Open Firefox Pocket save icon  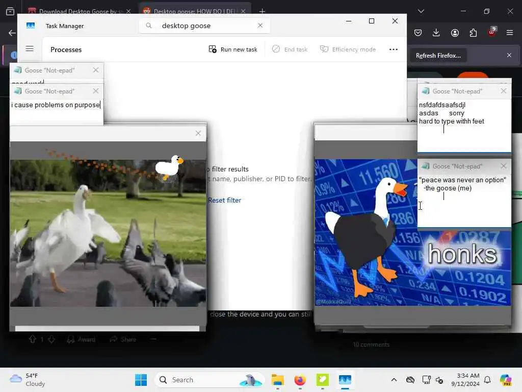(418, 33)
